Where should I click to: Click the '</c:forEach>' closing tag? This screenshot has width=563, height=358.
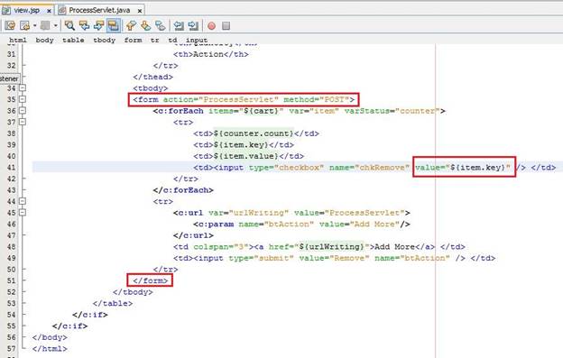pos(183,190)
